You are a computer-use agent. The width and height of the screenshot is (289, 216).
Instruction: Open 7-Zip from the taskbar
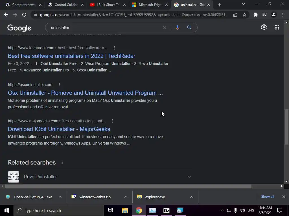pyautogui.click(x=167, y=210)
